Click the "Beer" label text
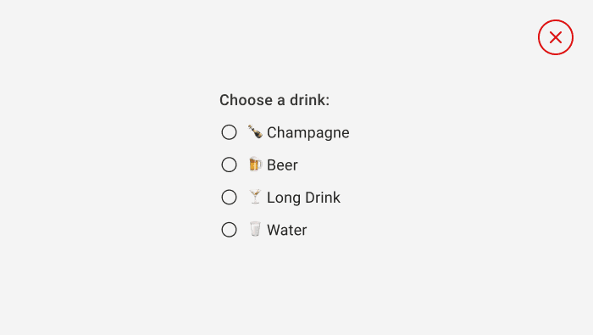593x335 pixels. click(x=282, y=165)
